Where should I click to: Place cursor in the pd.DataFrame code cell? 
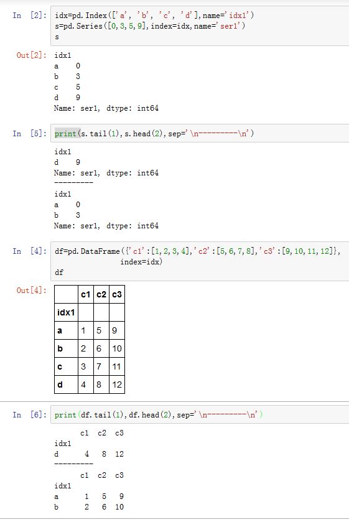pyautogui.click(x=200, y=261)
